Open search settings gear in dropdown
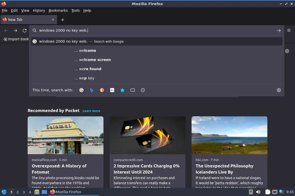Image resolution: width=295 pixels, height=196 pixels. pyautogui.click(x=279, y=90)
